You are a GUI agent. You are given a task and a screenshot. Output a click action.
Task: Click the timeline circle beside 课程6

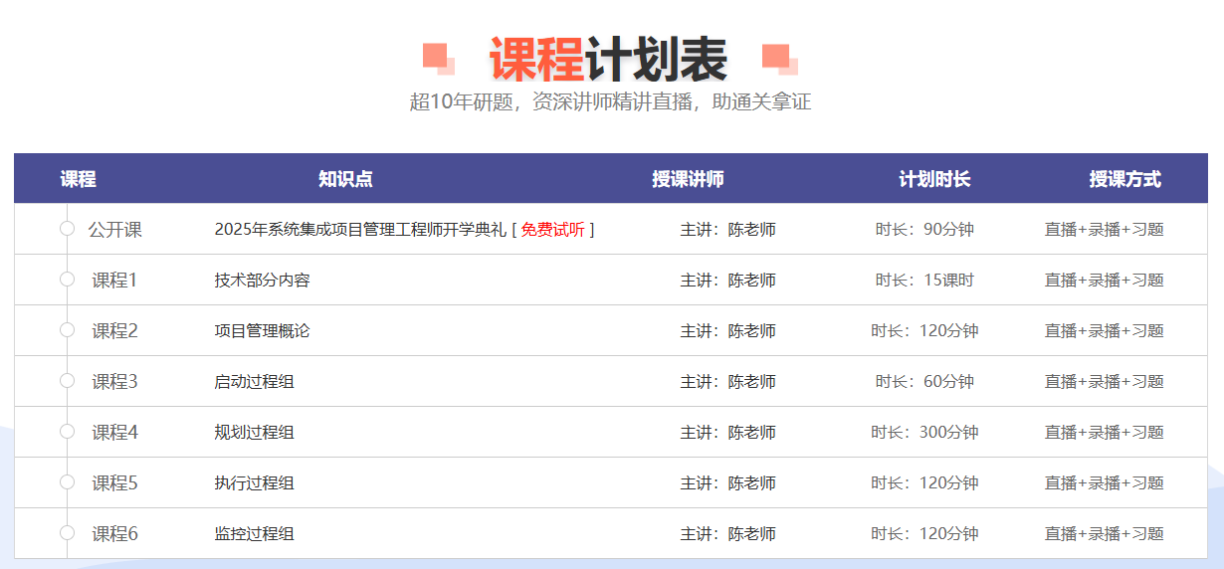tap(68, 533)
